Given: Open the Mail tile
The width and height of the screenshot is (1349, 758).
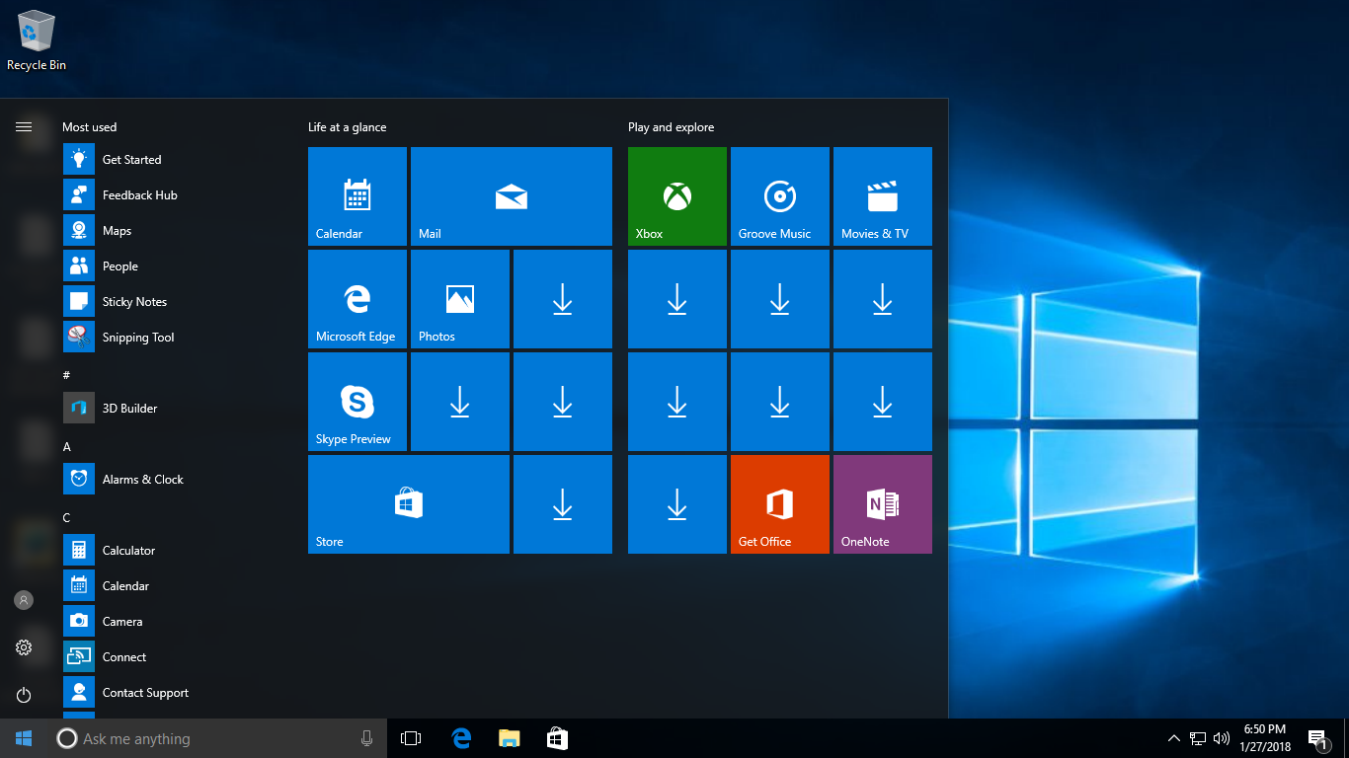Looking at the screenshot, I should pyautogui.click(x=512, y=196).
